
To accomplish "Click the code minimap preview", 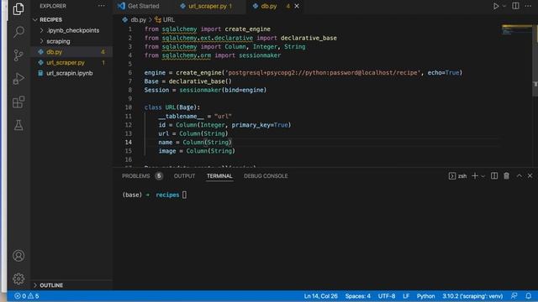I will (x=516, y=30).
